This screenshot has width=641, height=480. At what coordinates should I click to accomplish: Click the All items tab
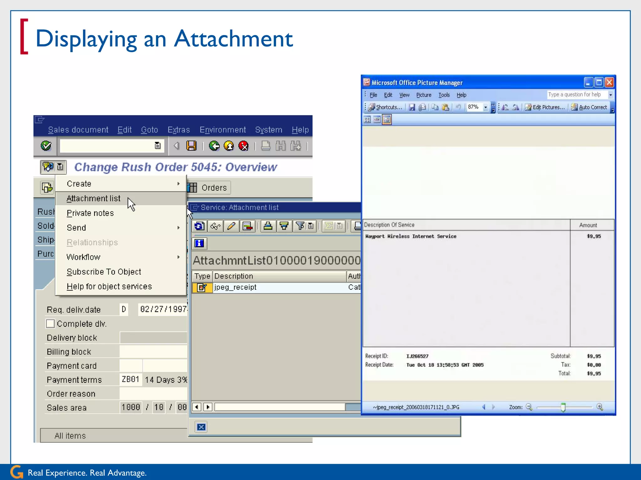(70, 436)
